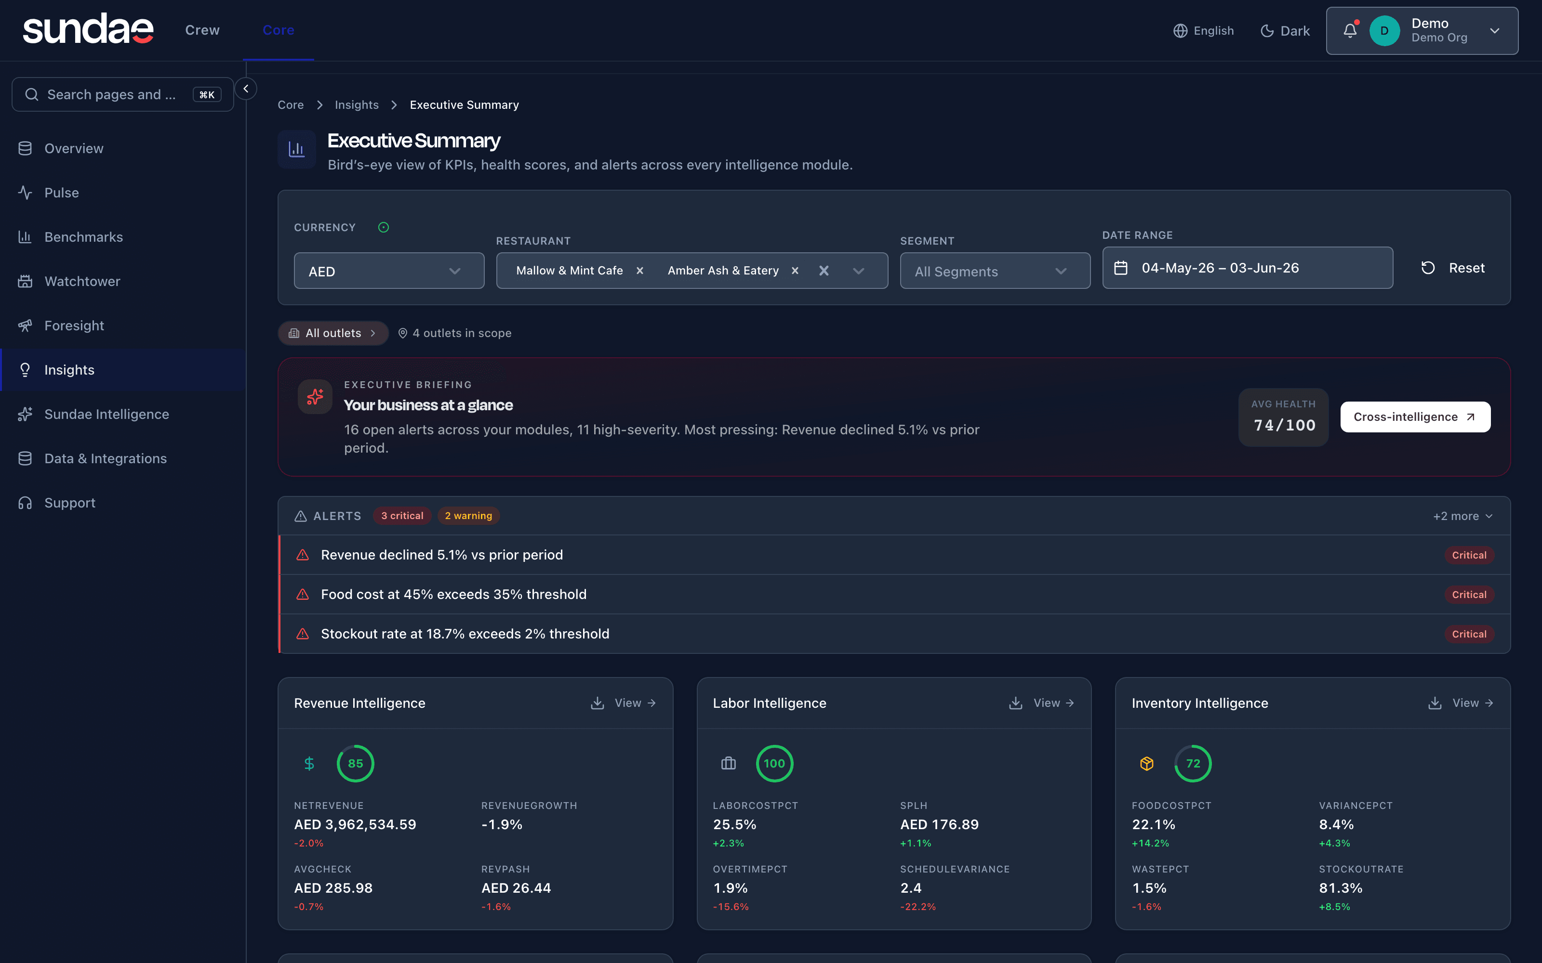Toggle Dark theme mode

point(1285,30)
